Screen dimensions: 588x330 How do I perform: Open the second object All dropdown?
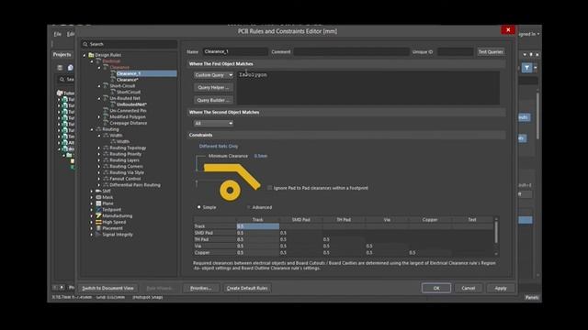tap(213, 123)
